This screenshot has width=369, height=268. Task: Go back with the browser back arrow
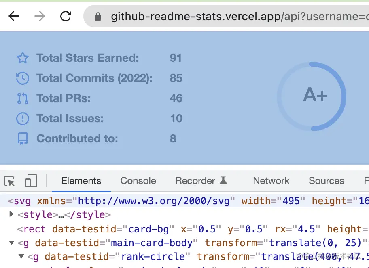[14, 16]
